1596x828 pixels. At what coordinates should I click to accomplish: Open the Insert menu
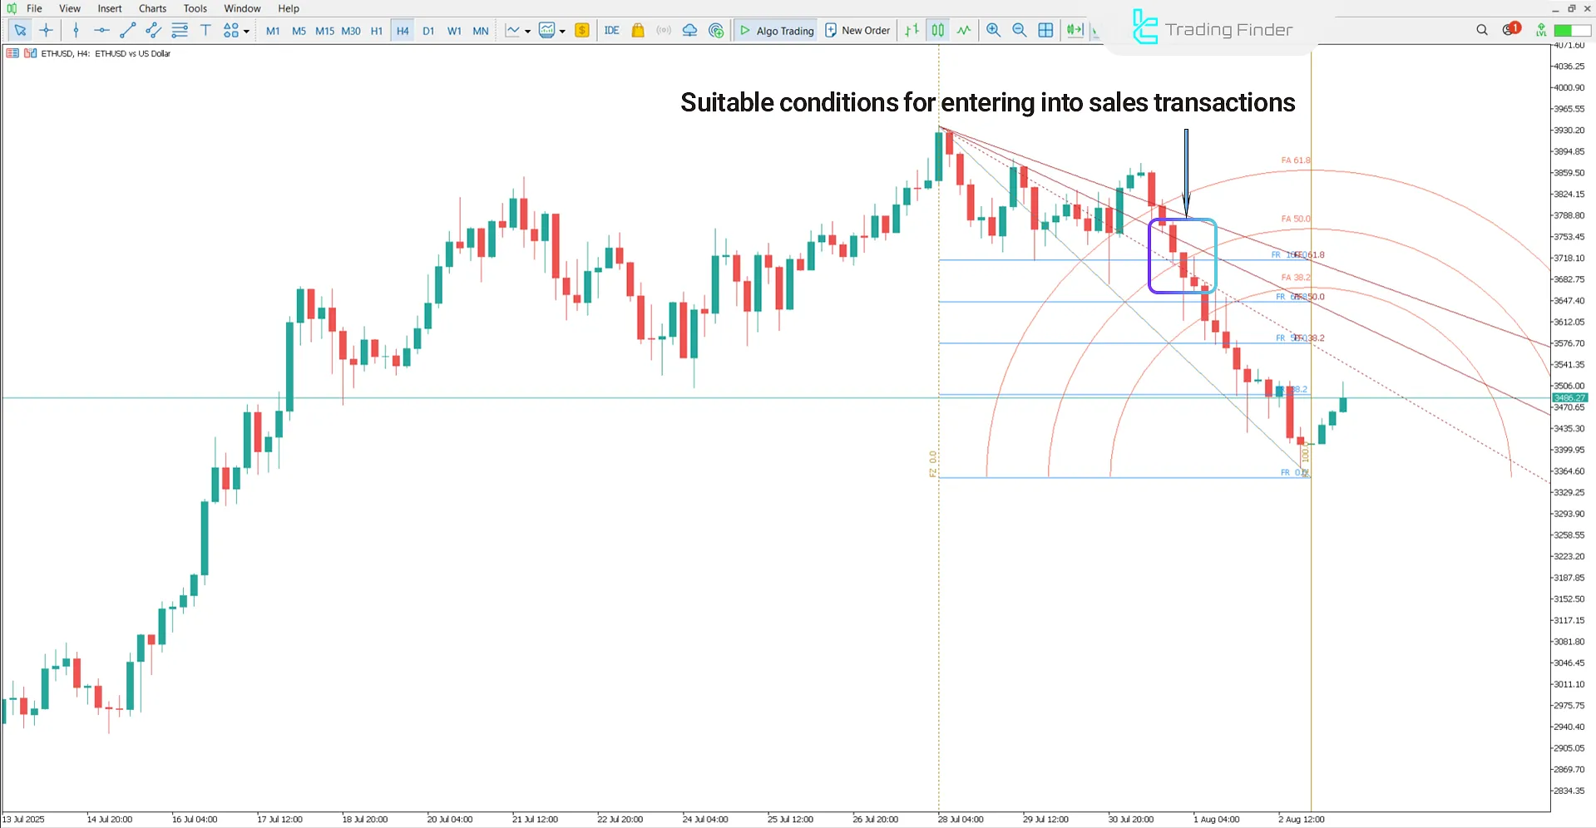tap(110, 8)
